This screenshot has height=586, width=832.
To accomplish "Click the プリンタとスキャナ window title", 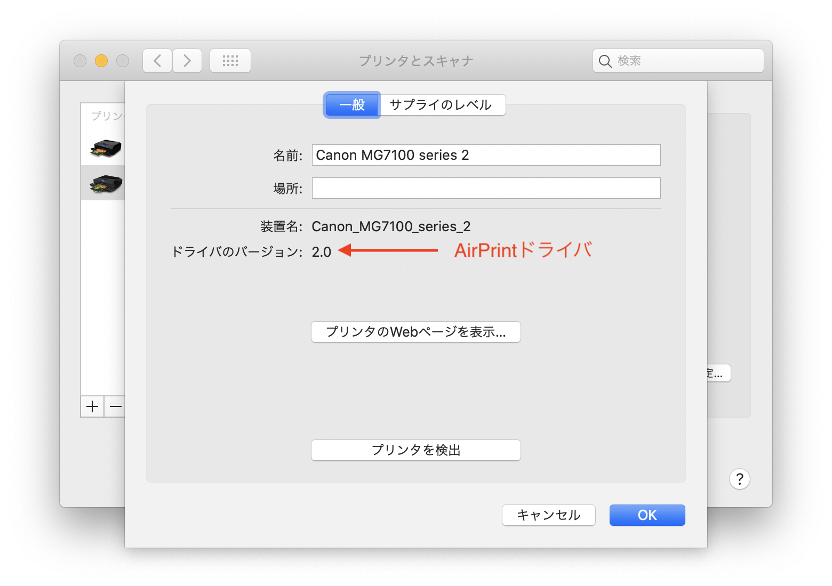I will pos(416,61).
